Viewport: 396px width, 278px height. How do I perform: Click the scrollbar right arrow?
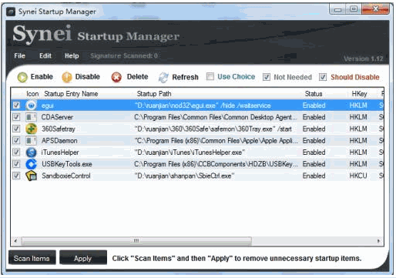378,241
